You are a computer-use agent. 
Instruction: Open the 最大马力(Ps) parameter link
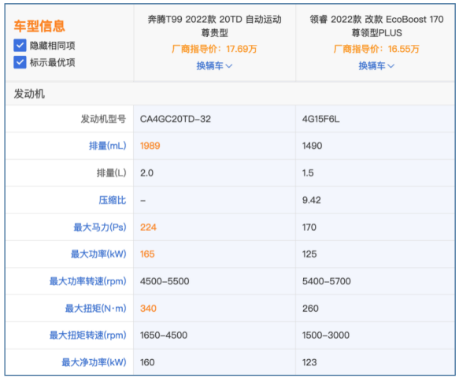tap(100, 227)
